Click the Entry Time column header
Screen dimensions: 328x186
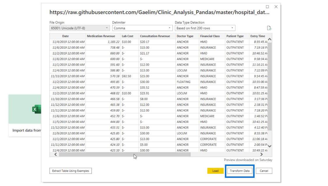(258, 36)
